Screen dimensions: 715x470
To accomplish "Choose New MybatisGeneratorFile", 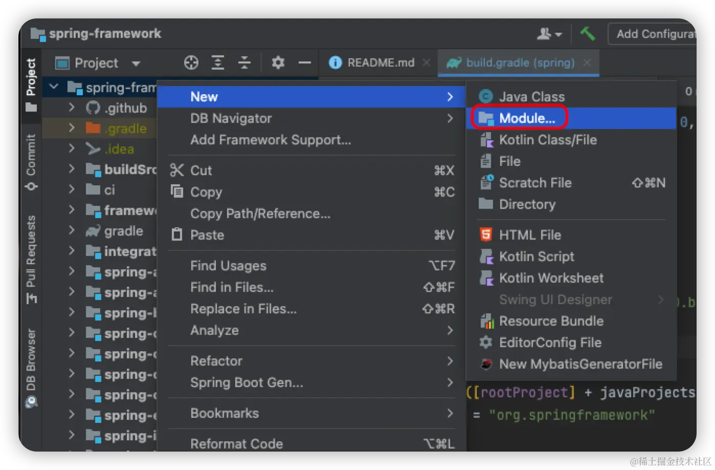I will (571, 364).
